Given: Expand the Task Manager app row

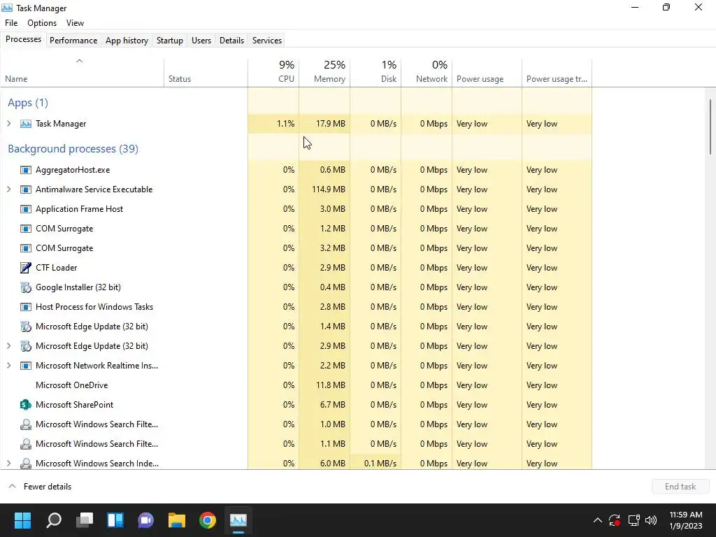Looking at the screenshot, I should (8, 124).
